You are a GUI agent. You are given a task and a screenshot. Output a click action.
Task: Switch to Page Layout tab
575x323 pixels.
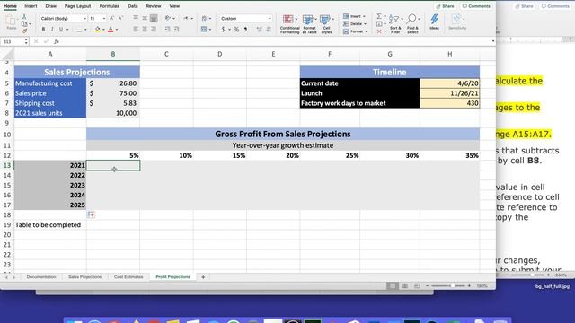78,6
